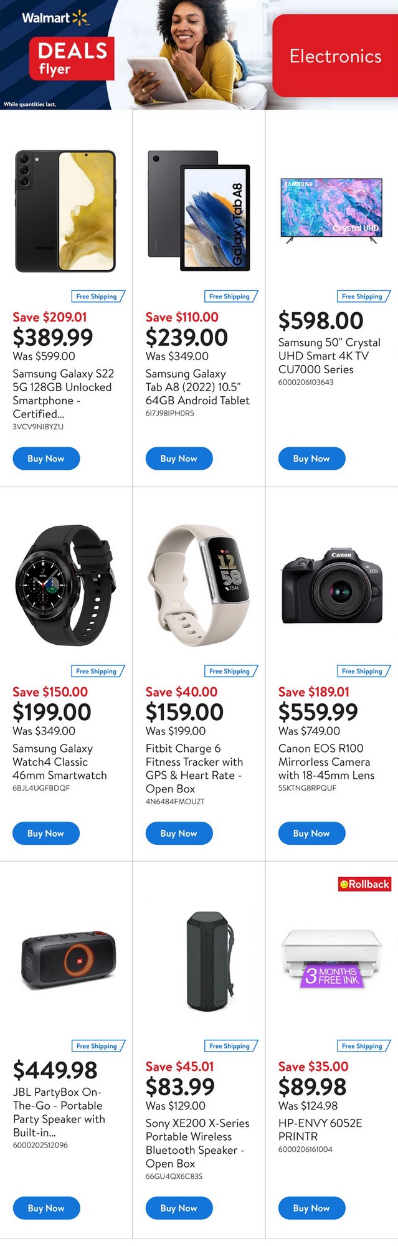Click the Rollback badge on HP printer

pos(364,883)
